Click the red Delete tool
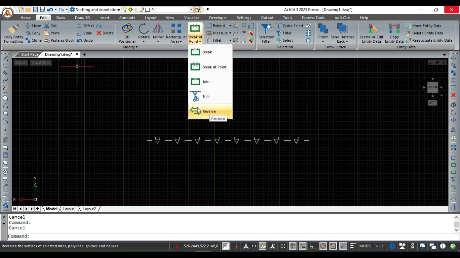The height and width of the screenshot is (258, 460). [105, 33]
